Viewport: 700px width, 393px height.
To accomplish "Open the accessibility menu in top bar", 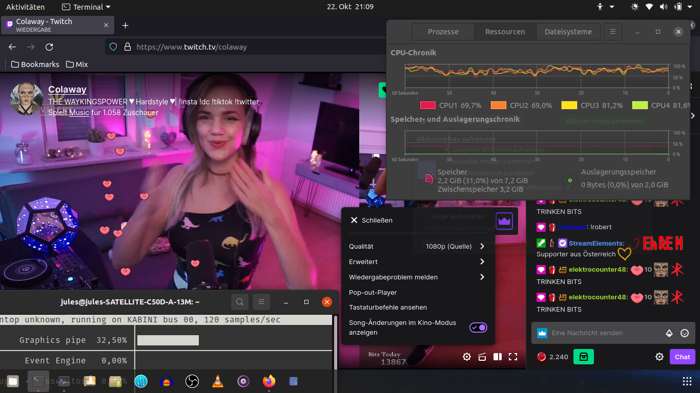I will click(605, 7).
